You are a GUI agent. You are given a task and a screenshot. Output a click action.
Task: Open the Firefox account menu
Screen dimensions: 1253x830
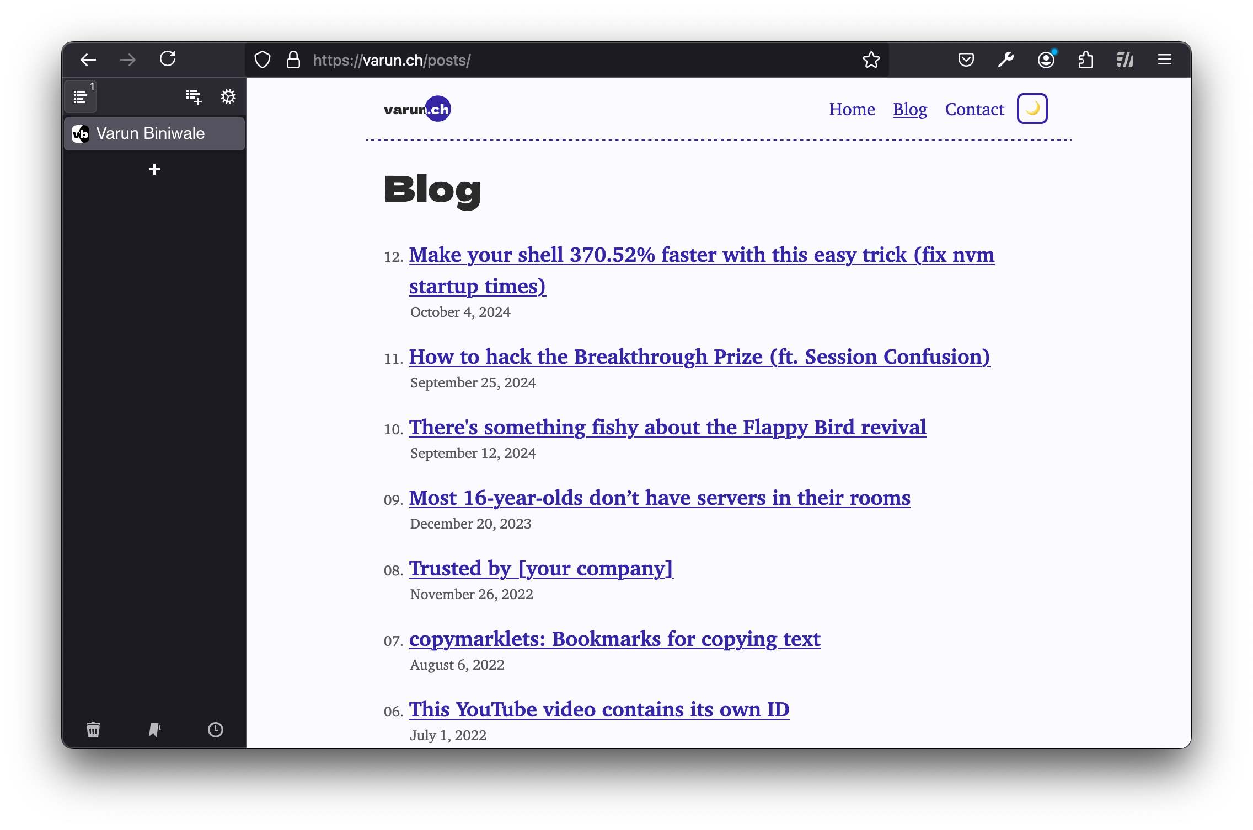[1046, 60]
